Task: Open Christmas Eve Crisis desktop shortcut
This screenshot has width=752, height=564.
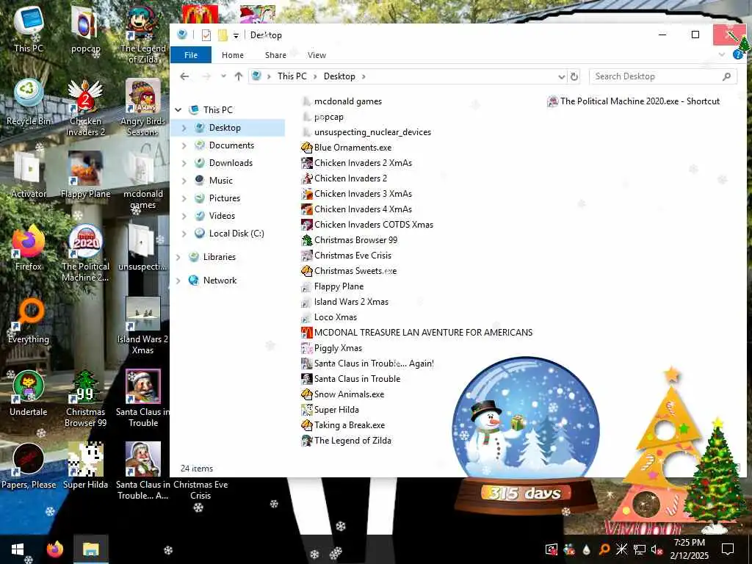Action: click(x=200, y=490)
